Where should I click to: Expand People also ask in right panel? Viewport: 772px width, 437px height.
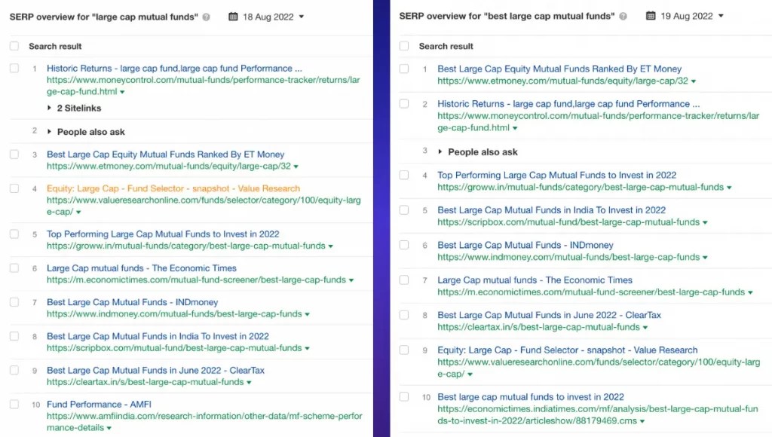[x=478, y=152]
